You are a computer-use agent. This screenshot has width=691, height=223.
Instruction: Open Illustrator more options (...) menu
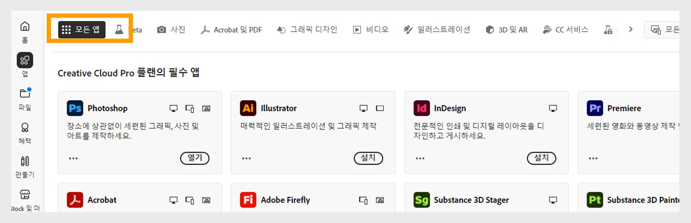[x=247, y=158]
